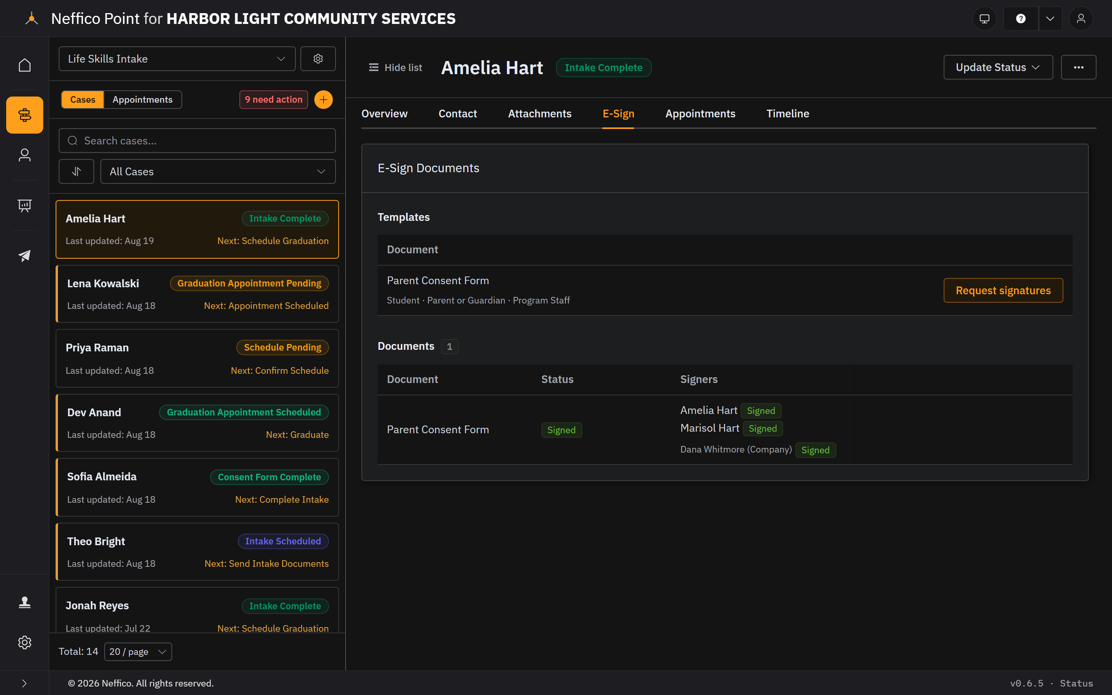1112x695 pixels.
Task: Open the Home icon in sidebar
Action: pyautogui.click(x=24, y=65)
